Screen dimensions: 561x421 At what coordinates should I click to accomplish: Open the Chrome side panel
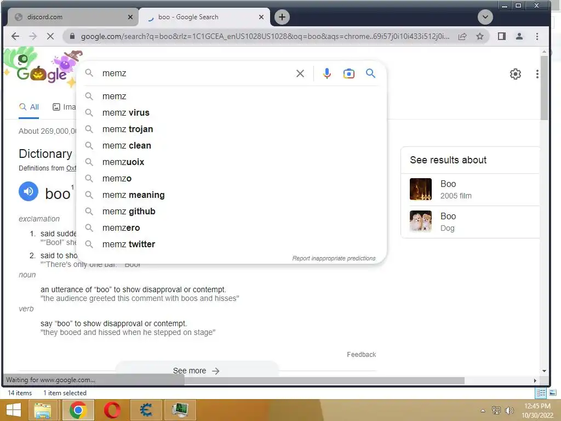[x=502, y=36]
